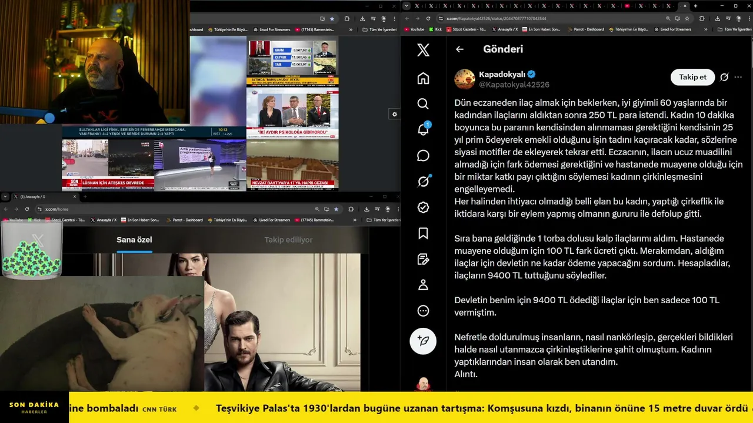Open the three-dot post options menu
The width and height of the screenshot is (753, 423).
coord(738,77)
